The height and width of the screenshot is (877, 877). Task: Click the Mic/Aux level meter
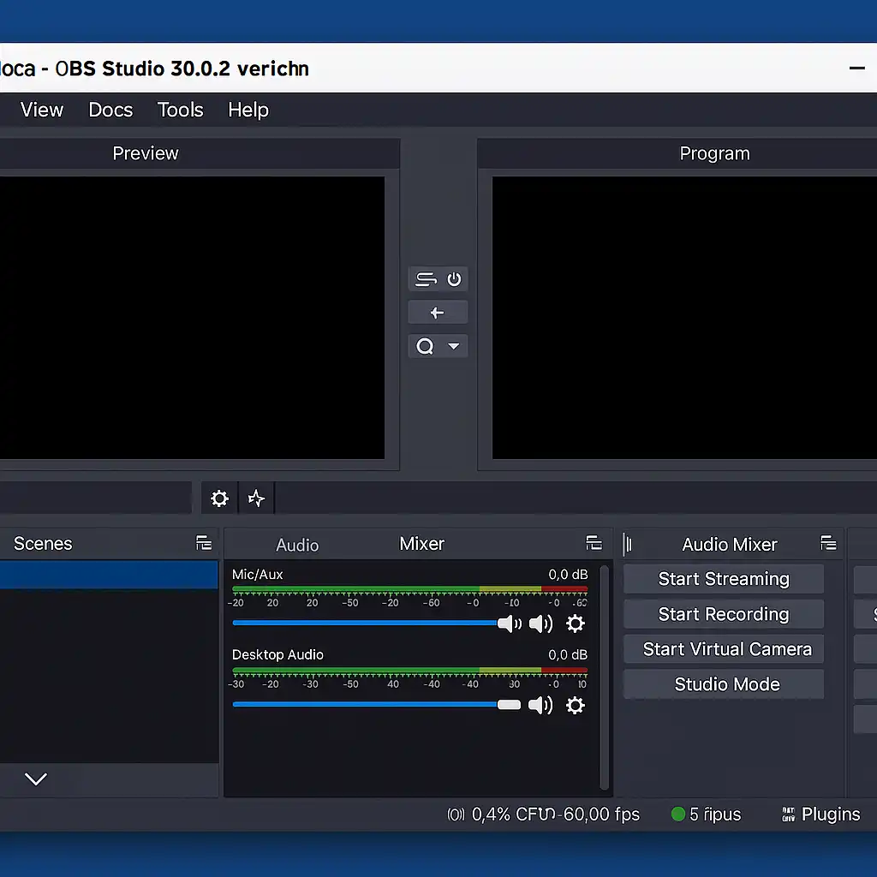[x=410, y=589]
